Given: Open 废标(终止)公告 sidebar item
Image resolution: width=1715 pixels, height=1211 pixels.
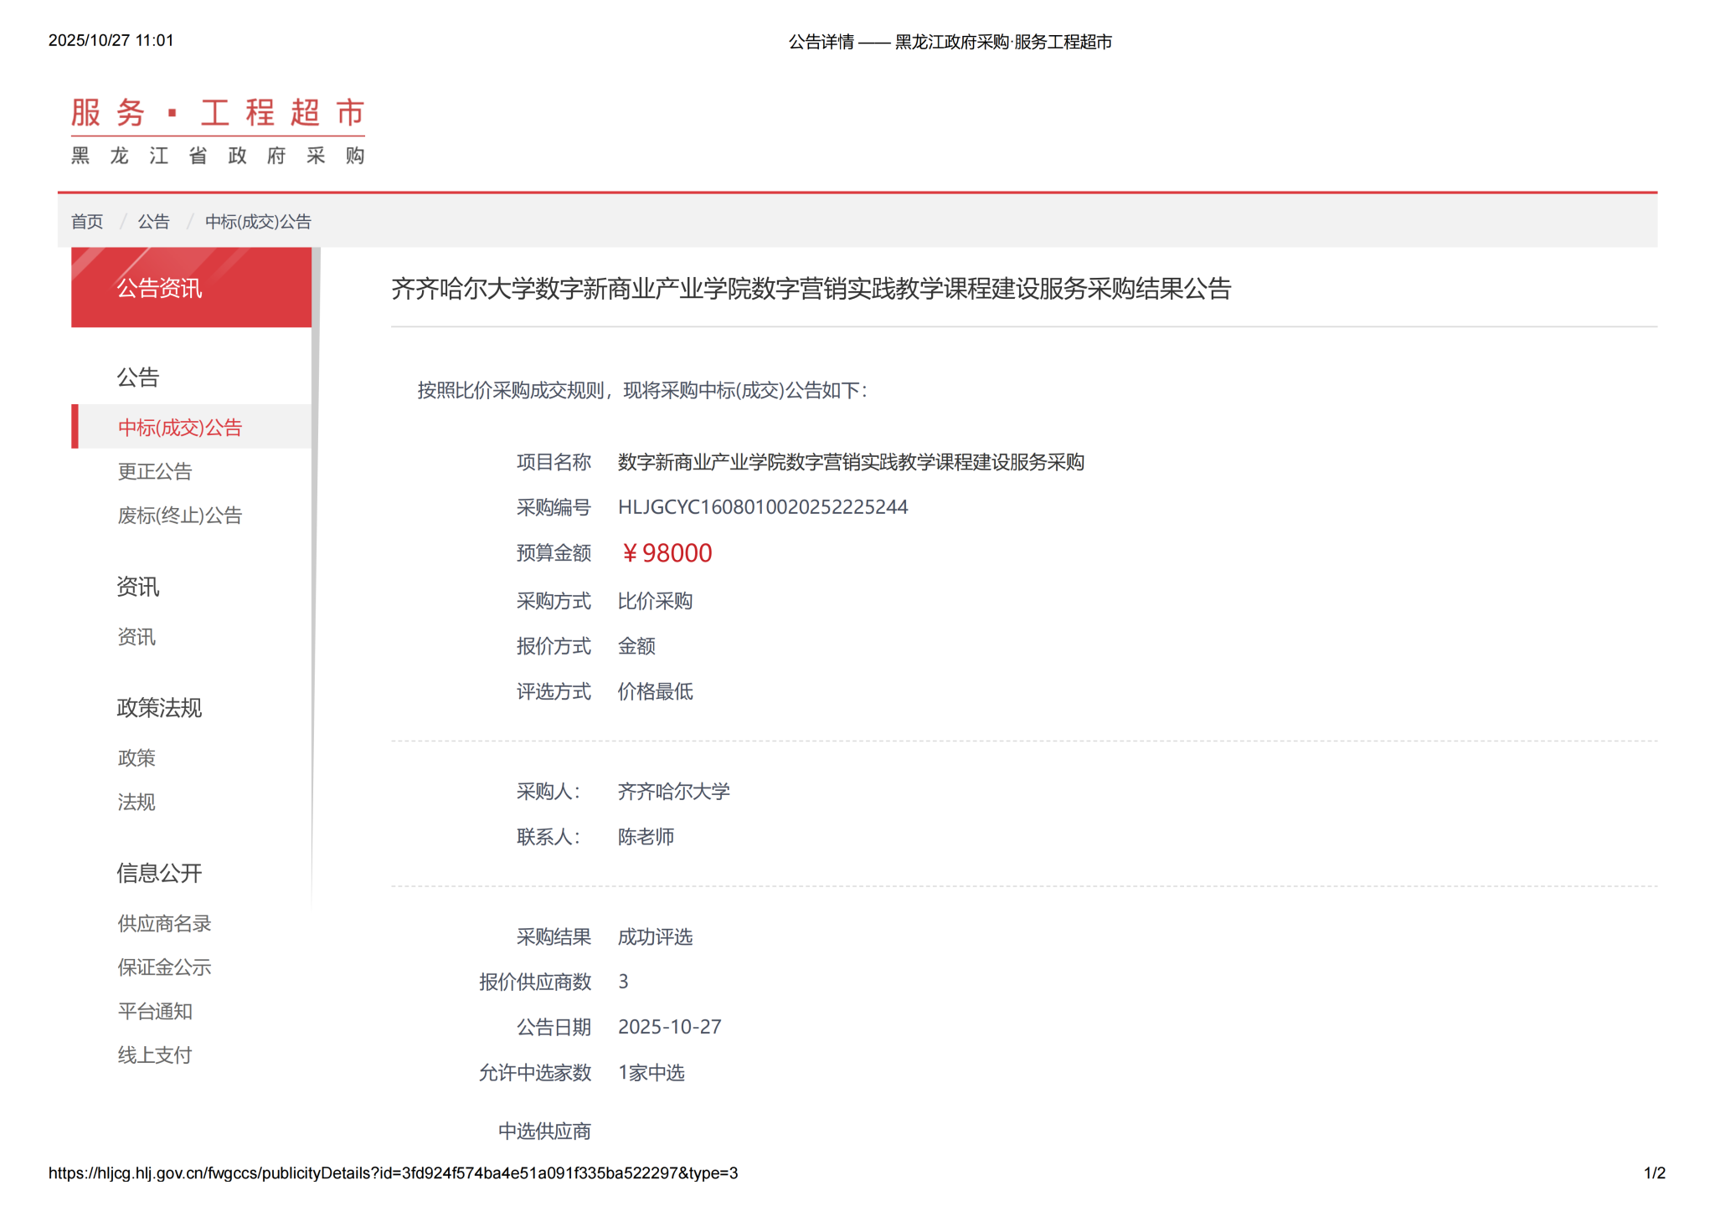Looking at the screenshot, I should coord(180,516).
